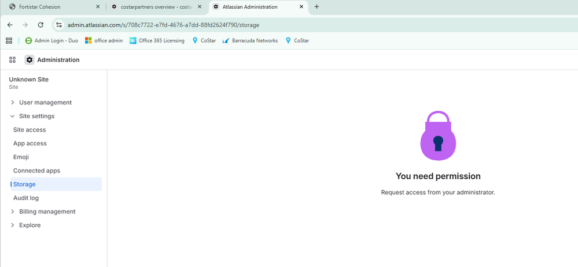
Task: Open the Explore section
Action: 30,225
